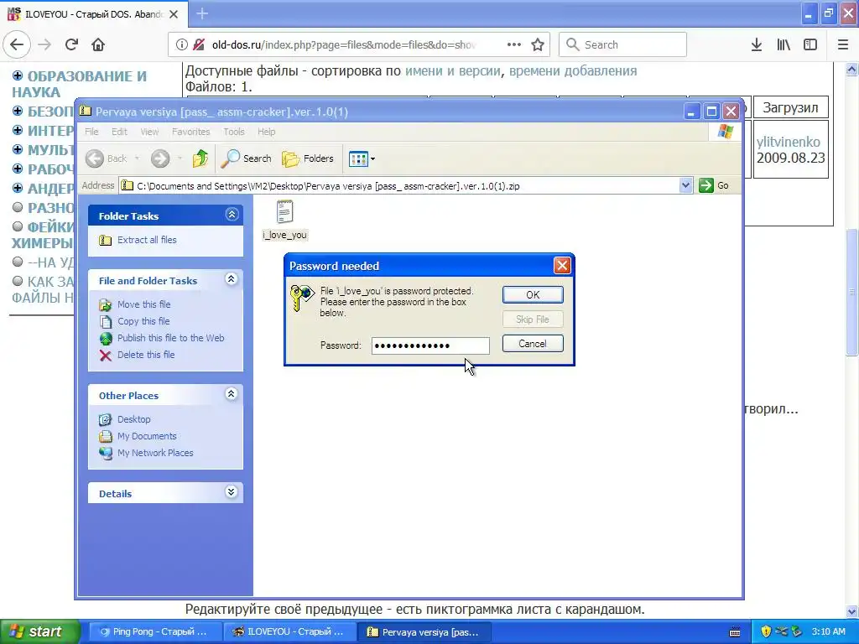Click Copy this file task
This screenshot has width=859, height=644.
(x=143, y=321)
